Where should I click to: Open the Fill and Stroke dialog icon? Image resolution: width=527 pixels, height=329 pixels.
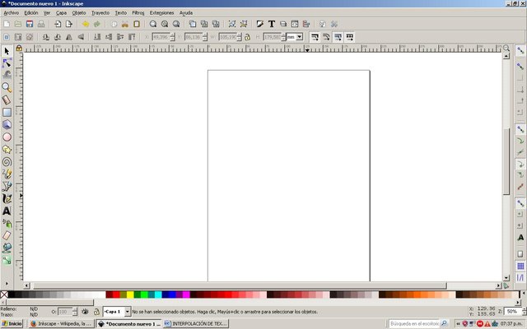[x=260, y=24]
